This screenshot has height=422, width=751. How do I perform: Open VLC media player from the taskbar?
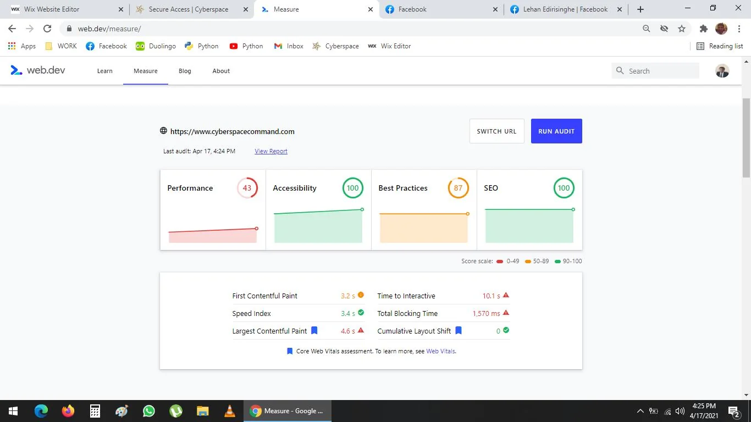(230, 411)
